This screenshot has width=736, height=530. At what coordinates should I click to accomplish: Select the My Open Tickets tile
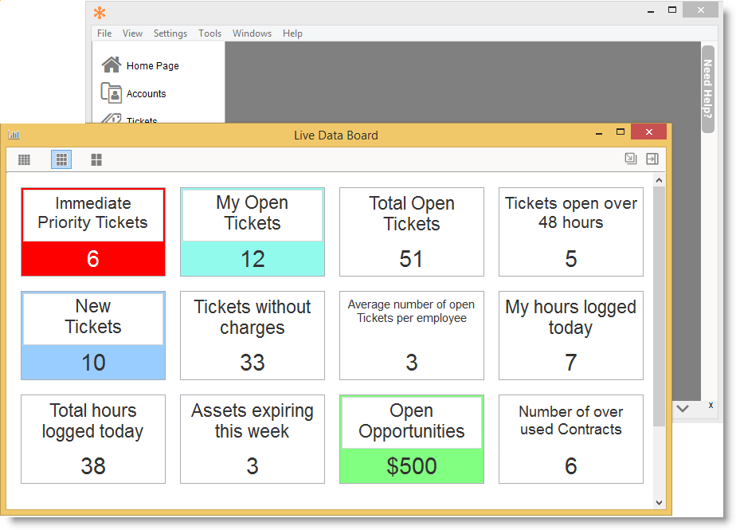[x=253, y=232]
